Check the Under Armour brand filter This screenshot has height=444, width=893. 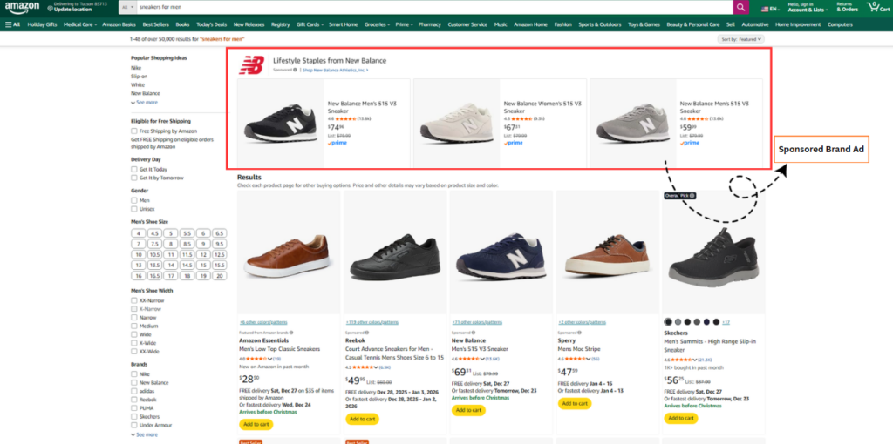click(x=134, y=425)
